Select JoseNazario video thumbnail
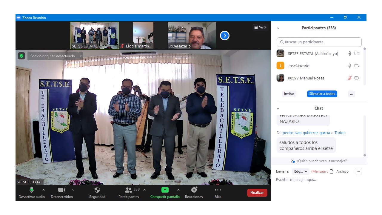 192,35
